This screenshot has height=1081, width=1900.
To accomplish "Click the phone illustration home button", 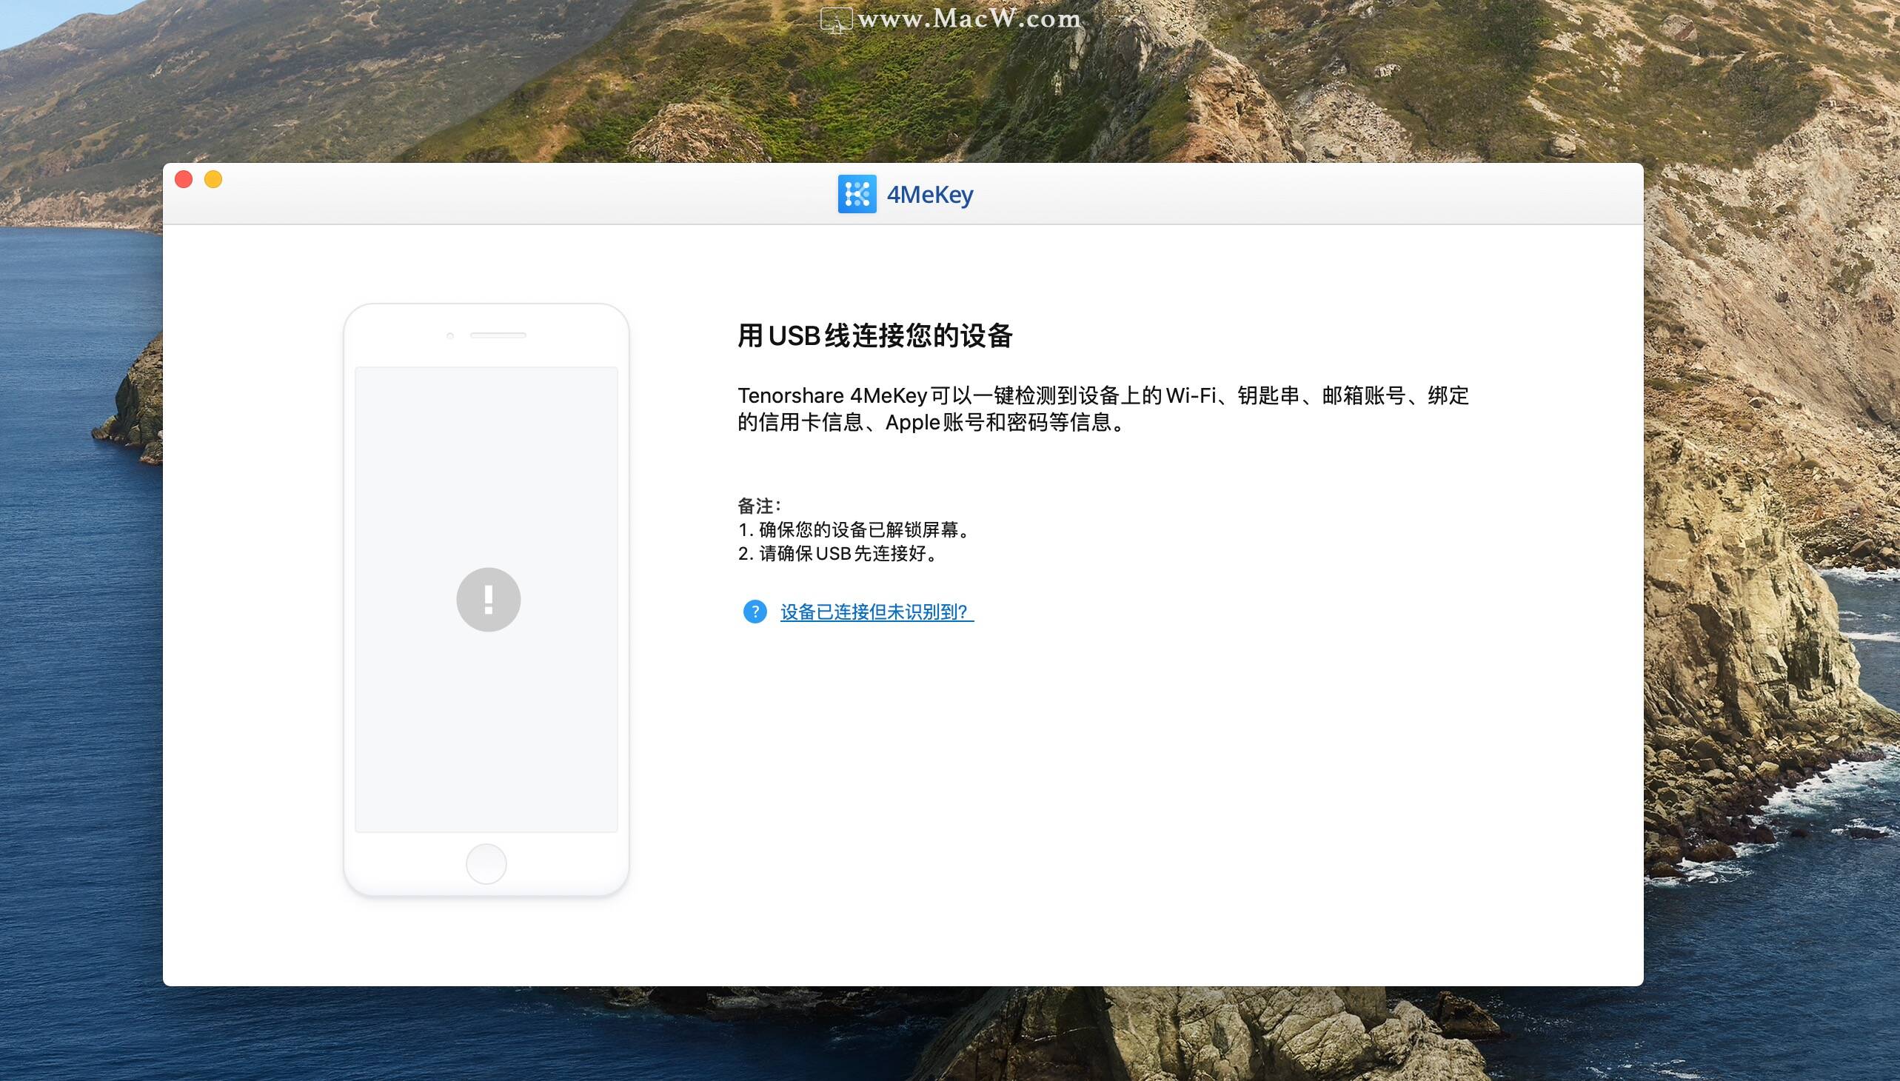I will click(x=486, y=863).
